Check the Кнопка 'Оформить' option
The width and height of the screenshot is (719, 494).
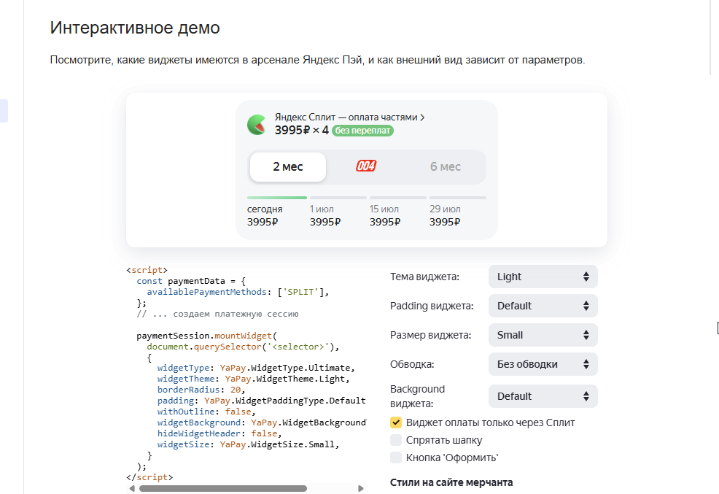[396, 458]
